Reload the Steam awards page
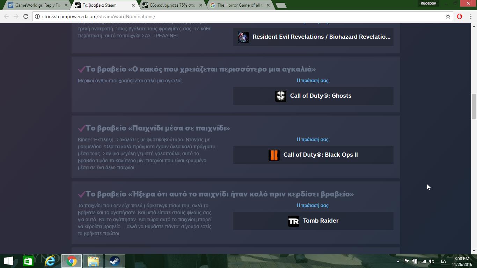The height and width of the screenshot is (268, 477). (26, 16)
